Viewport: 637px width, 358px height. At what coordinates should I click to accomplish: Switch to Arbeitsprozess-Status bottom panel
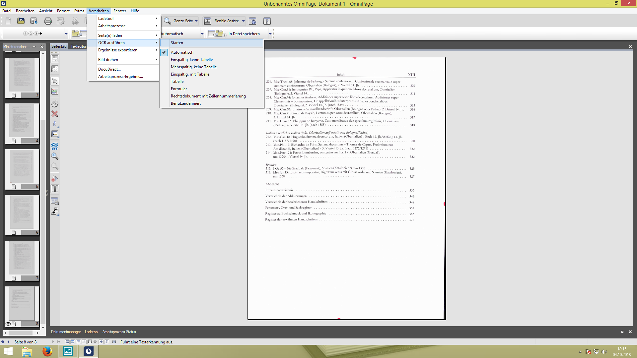pyautogui.click(x=119, y=332)
